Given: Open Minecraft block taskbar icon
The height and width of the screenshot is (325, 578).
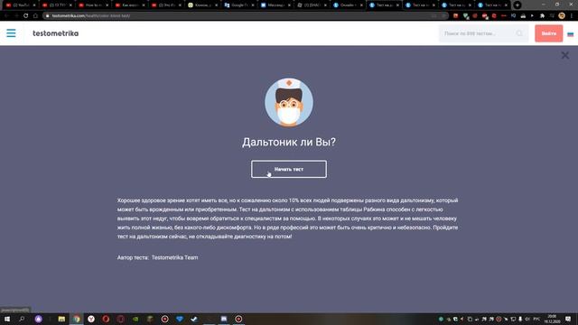Looking at the screenshot, I should point(150,319).
